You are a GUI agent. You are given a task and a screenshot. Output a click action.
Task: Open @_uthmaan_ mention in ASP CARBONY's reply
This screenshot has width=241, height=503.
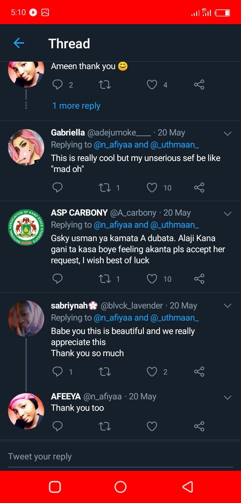[175, 225]
